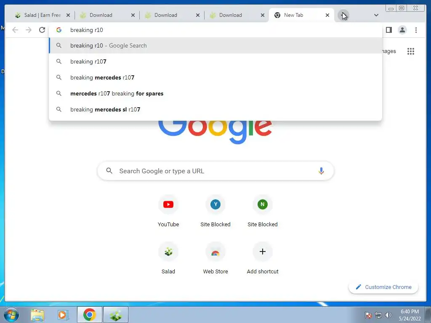Open Chrome's three-dot menu
The height and width of the screenshot is (323, 431).
click(416, 30)
